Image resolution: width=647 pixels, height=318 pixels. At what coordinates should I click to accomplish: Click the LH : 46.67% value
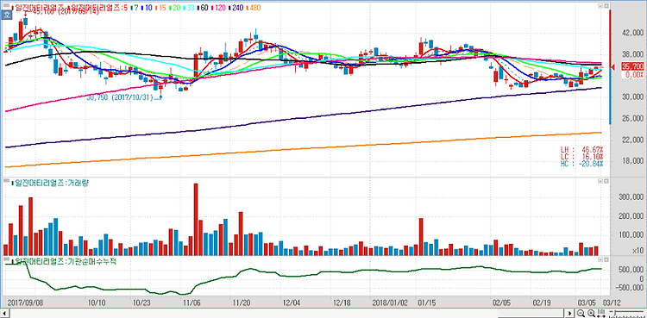(x=581, y=149)
